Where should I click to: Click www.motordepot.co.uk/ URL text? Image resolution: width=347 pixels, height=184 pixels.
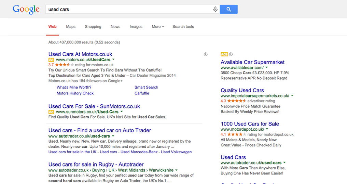[x=242, y=129]
